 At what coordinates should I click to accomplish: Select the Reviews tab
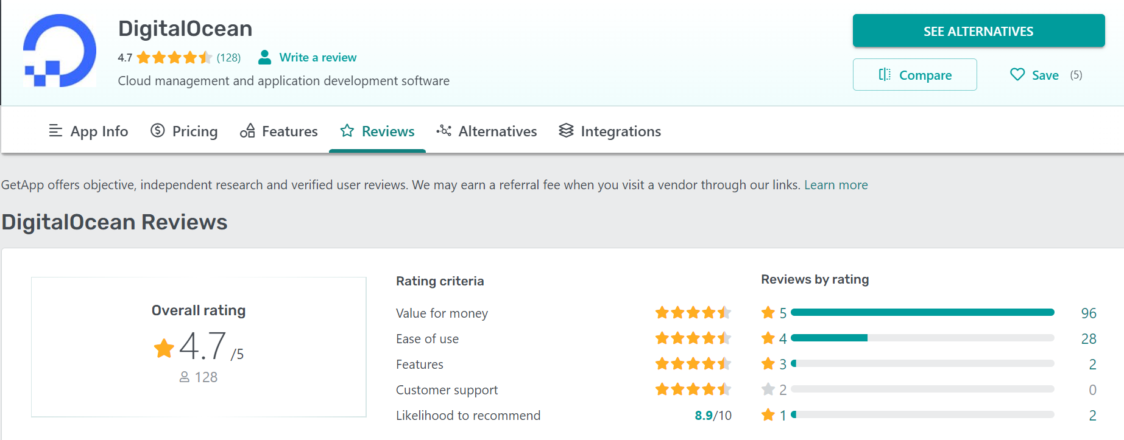tap(377, 131)
